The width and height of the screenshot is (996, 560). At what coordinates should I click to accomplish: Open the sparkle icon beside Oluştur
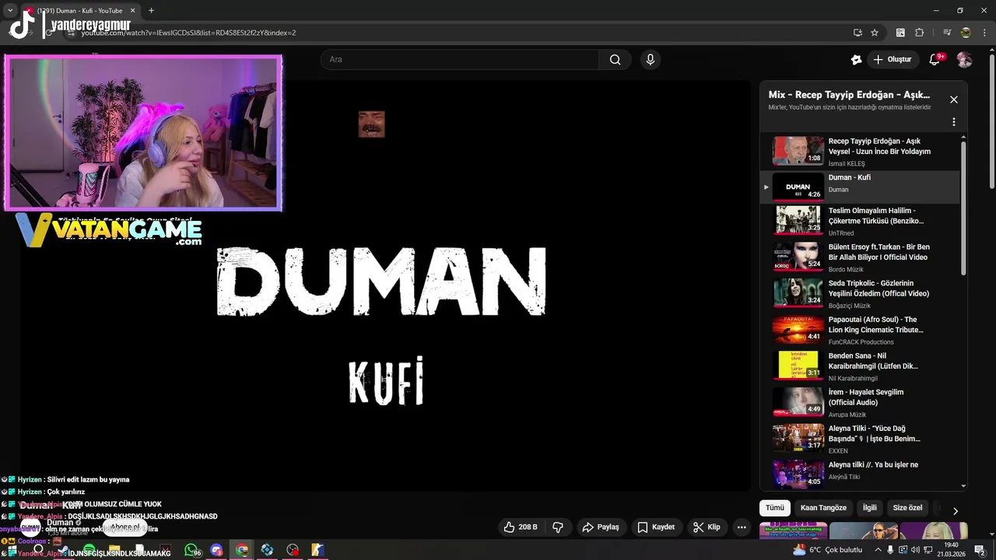[856, 60]
